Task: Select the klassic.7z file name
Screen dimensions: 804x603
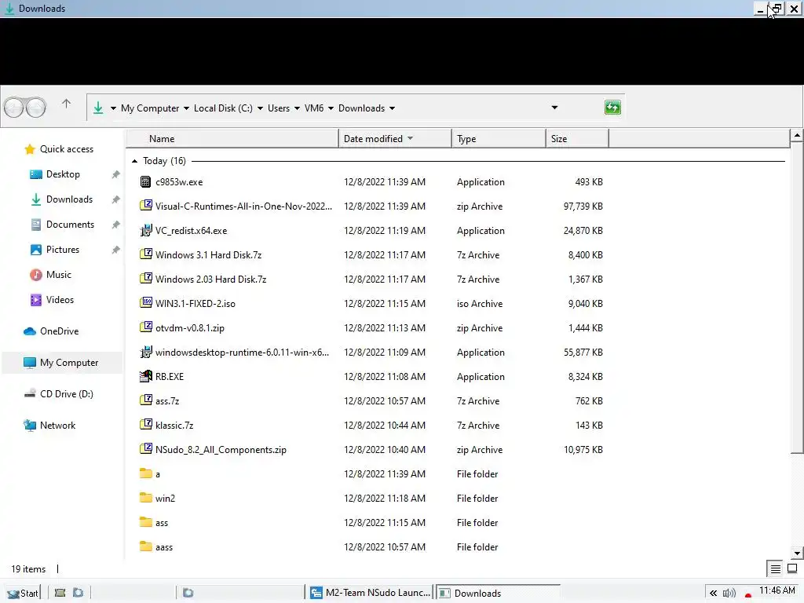Action: [174, 426]
